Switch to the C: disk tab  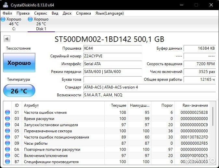[x=14, y=24]
